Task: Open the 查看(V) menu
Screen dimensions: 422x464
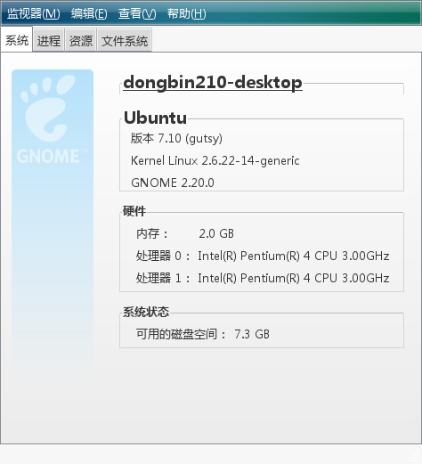Action: 137,13
